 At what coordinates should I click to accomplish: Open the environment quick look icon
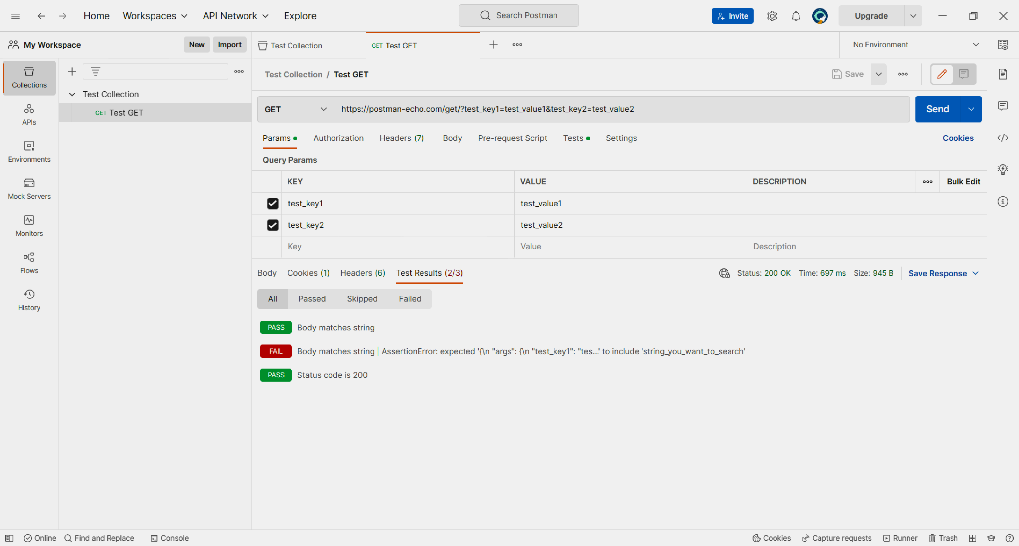(x=1002, y=45)
